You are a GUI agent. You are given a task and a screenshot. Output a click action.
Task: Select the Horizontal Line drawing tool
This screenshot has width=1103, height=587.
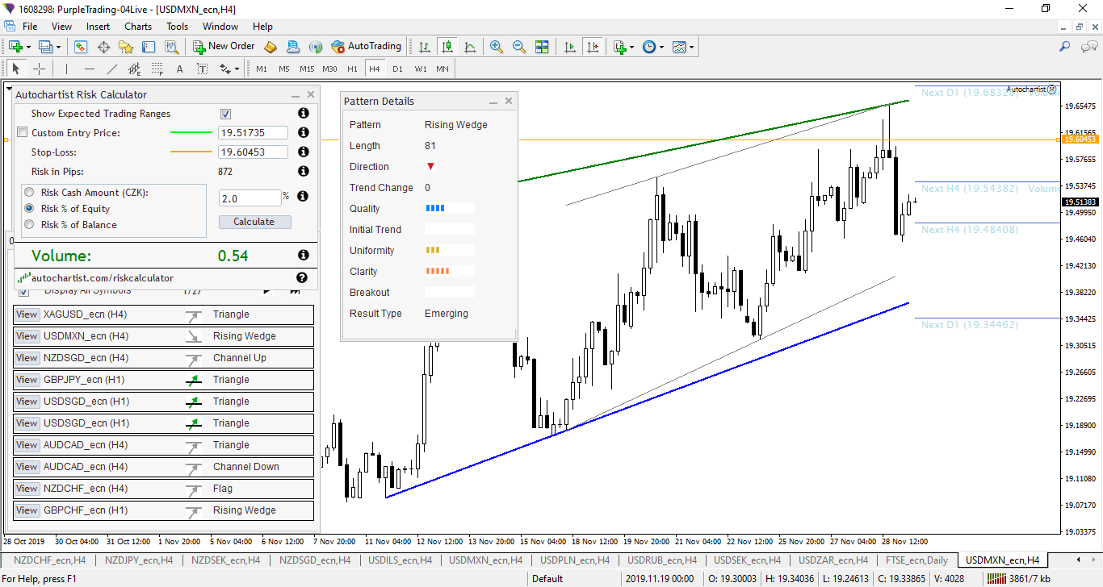coord(90,69)
